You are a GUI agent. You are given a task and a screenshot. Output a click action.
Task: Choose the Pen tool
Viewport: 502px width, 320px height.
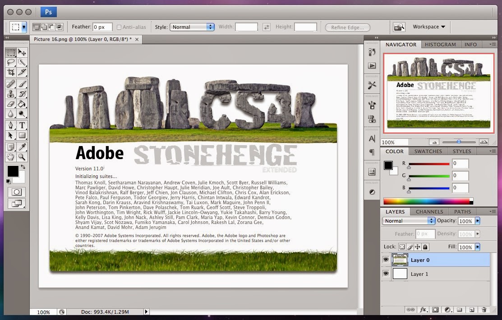click(x=11, y=125)
